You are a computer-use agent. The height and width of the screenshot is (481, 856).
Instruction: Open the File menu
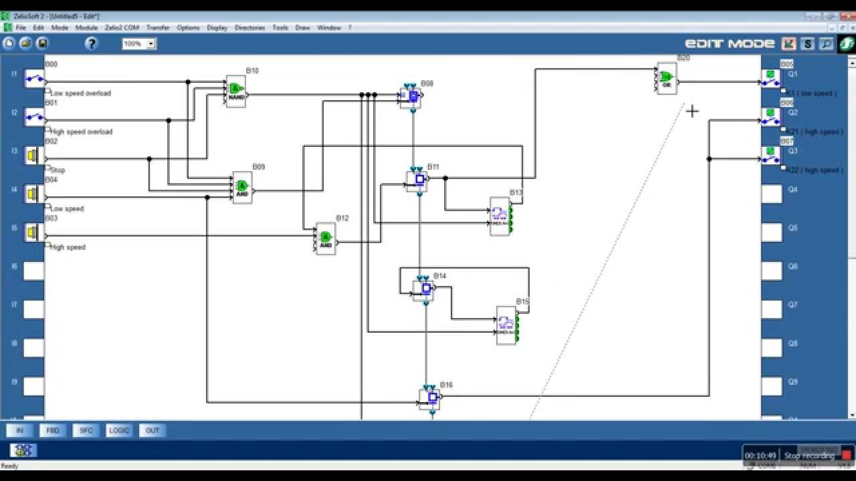[21, 27]
